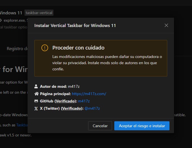Click the Cancelar button
This screenshot has height=148, width=192.
(100, 126)
